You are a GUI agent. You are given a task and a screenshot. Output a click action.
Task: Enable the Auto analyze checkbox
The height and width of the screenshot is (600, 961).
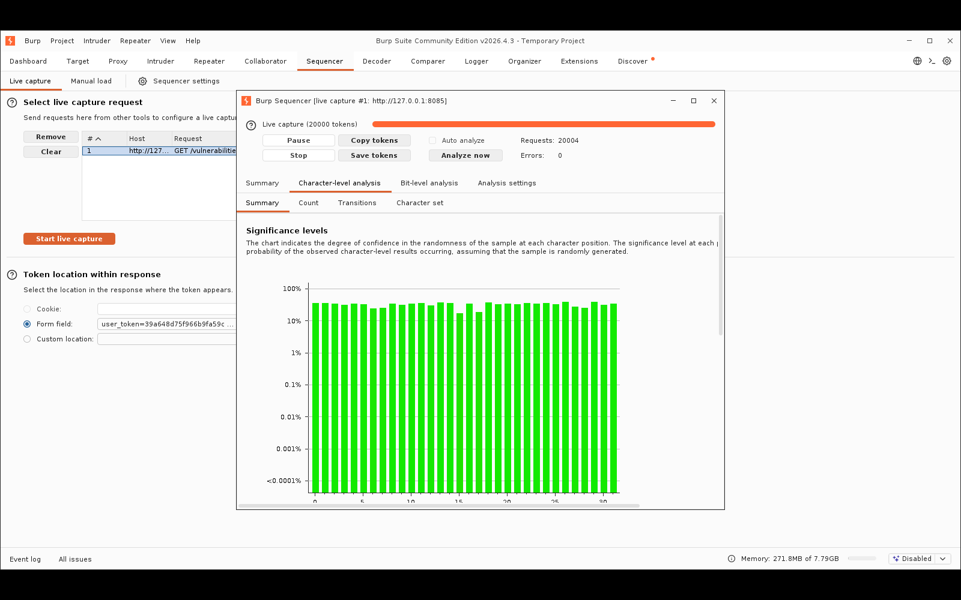click(432, 140)
